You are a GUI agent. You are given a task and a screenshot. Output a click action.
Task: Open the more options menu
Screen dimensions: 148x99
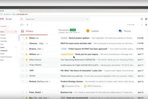coord(31,25)
